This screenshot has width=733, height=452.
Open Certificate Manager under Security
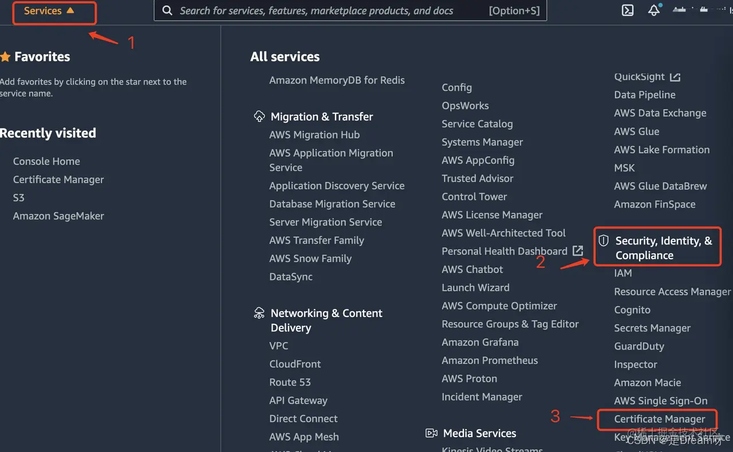point(659,419)
